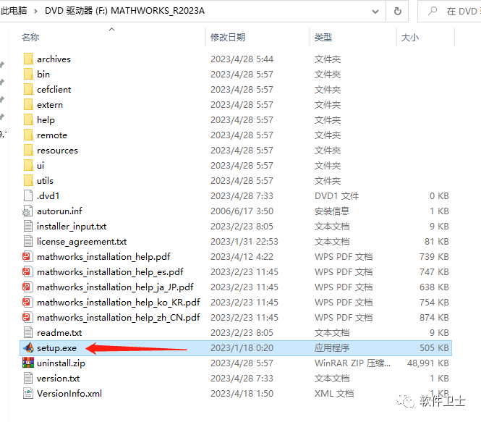This screenshot has height=422, width=481.
Task: Select the license_agreement.txt file name
Action: point(82,242)
